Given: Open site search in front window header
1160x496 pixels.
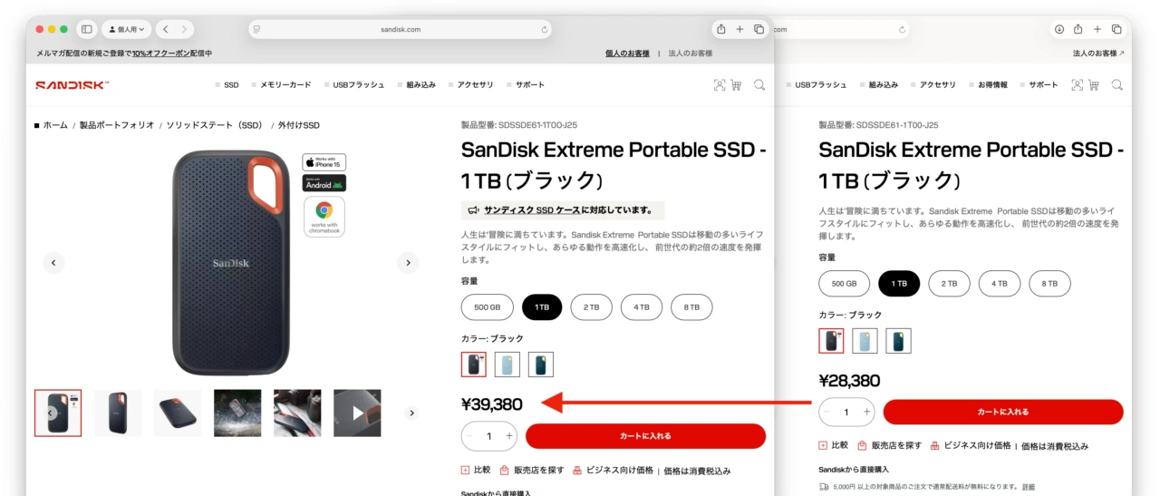Looking at the screenshot, I should [x=759, y=84].
